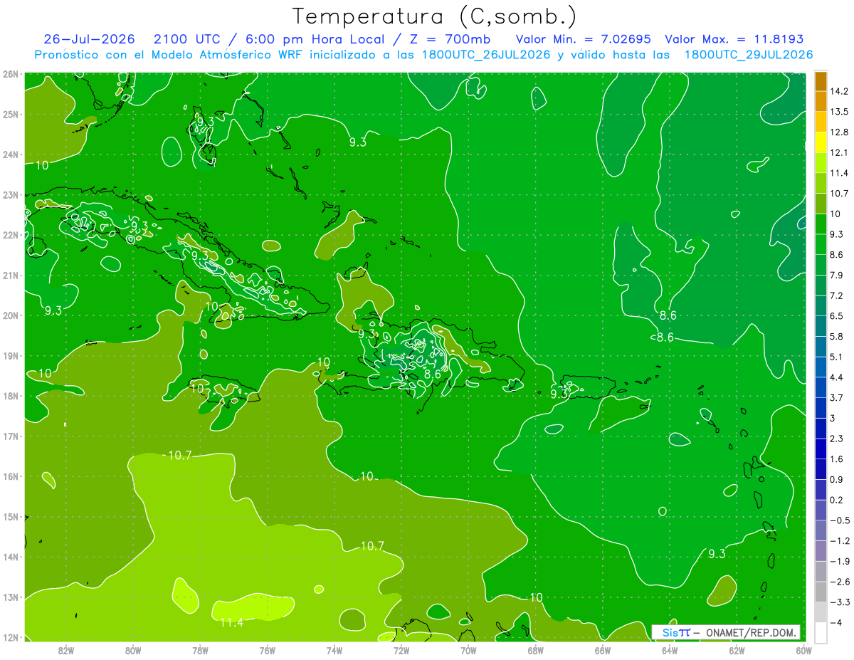This screenshot has height=660, width=854.
Task: Click the legend value "13.5"
Action: [839, 112]
